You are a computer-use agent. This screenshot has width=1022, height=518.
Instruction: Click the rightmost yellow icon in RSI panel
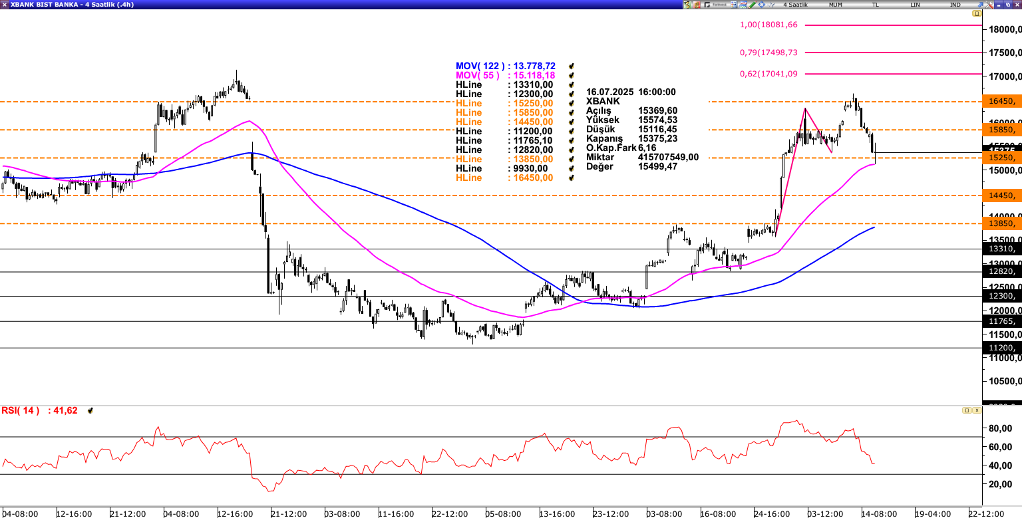977,411
